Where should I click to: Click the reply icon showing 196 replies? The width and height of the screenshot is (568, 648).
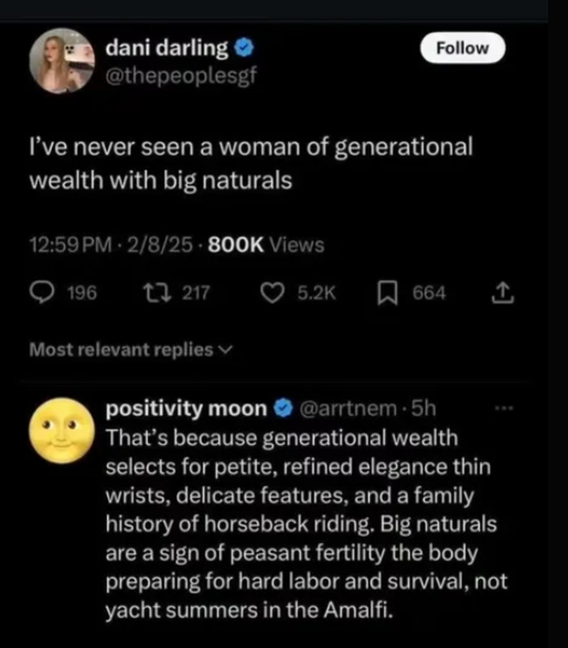click(x=43, y=293)
